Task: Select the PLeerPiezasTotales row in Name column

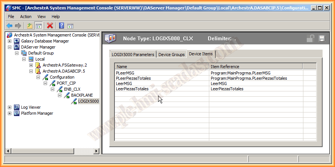Action: (134, 78)
